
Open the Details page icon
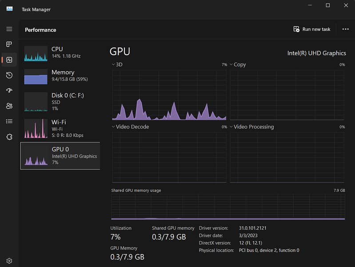pyautogui.click(x=9, y=121)
